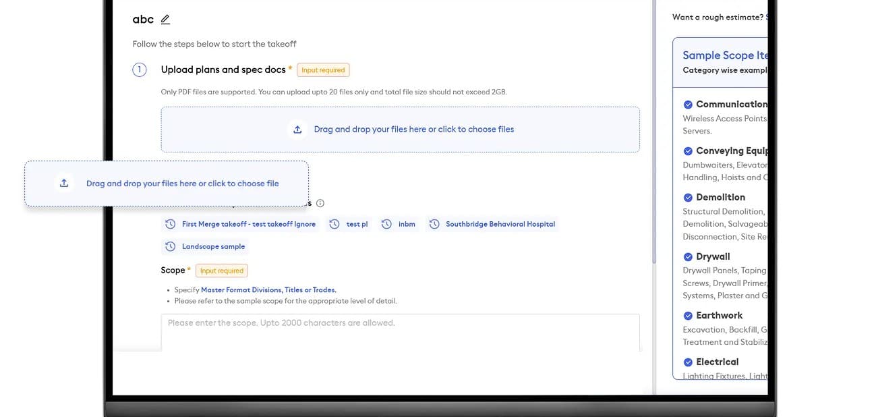874x417 pixels.
Task: Click the main page vertical scrollbar
Action: [x=653, y=135]
